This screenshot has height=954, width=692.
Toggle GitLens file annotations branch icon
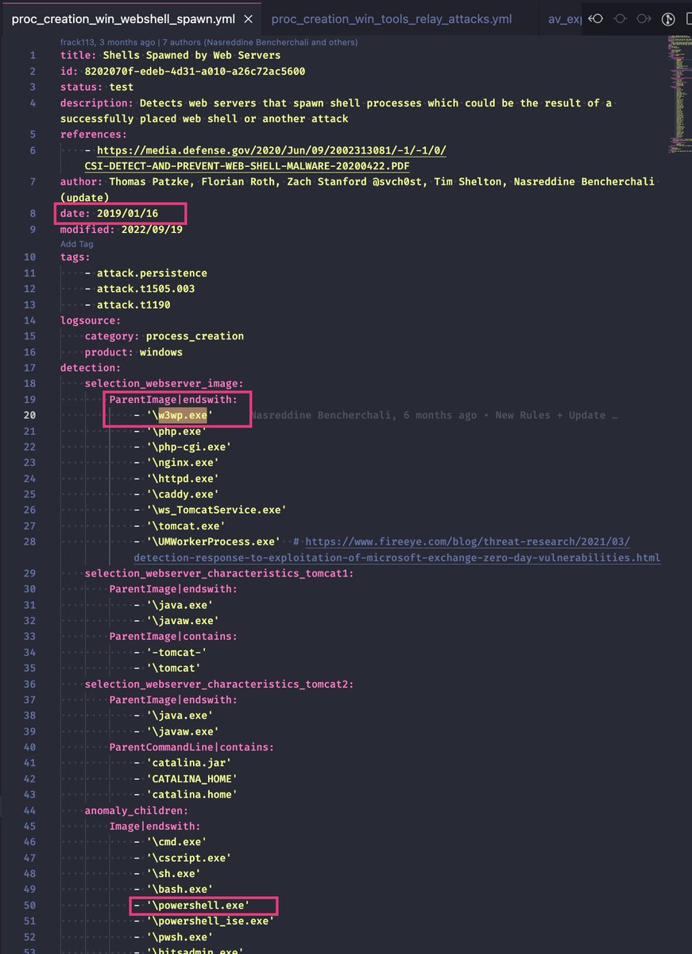(x=668, y=18)
